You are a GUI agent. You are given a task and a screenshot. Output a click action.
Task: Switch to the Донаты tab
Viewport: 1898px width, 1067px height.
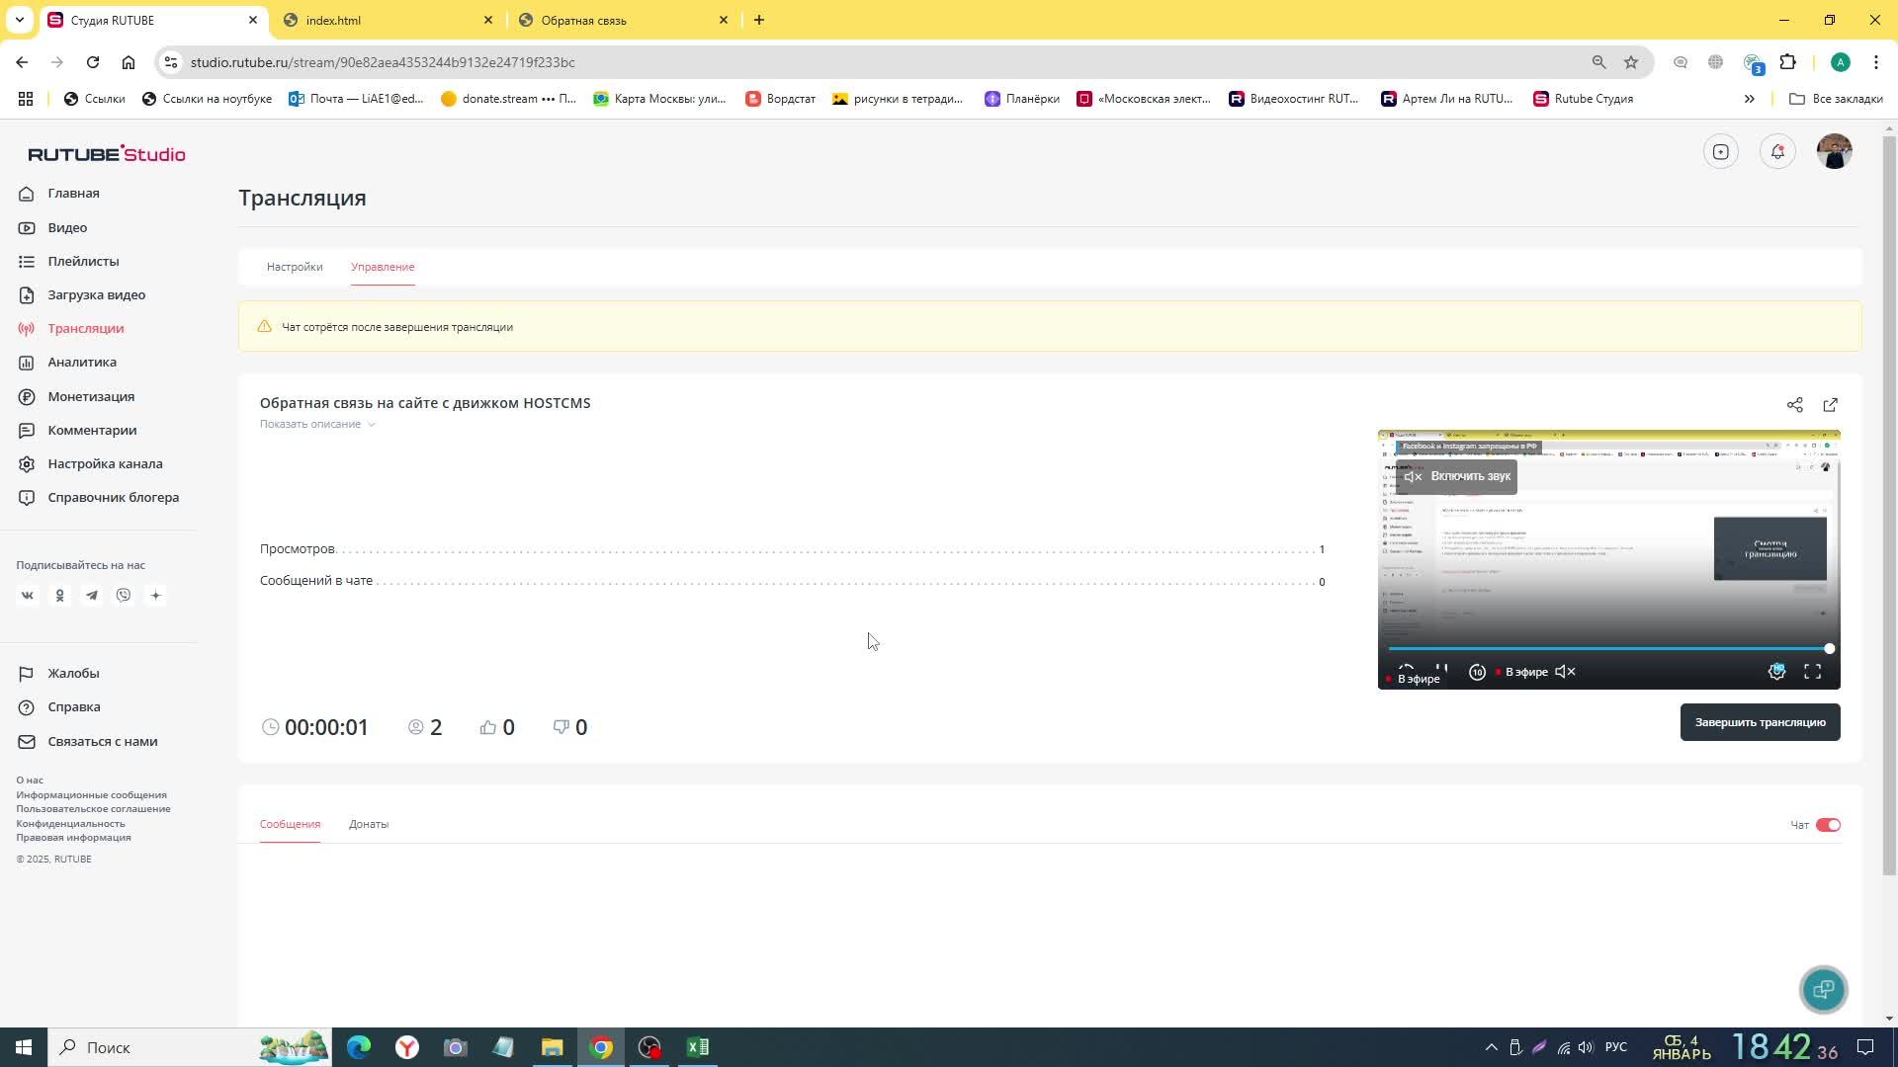[x=368, y=824]
